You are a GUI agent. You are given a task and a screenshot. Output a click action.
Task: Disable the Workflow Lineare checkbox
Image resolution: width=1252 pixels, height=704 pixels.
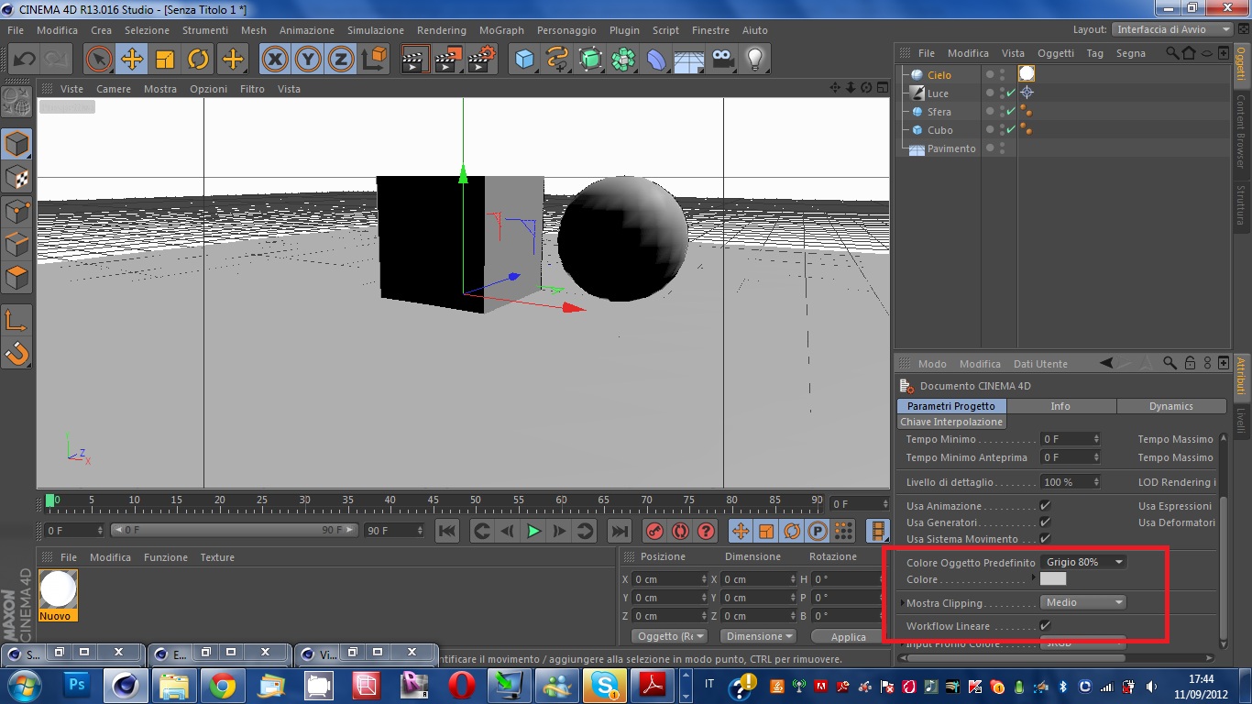click(1045, 626)
